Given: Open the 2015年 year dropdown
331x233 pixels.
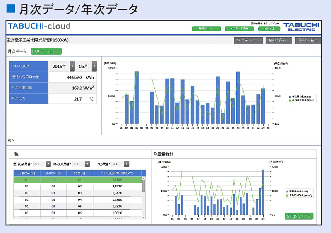Looking at the screenshot, I should tap(72, 66).
